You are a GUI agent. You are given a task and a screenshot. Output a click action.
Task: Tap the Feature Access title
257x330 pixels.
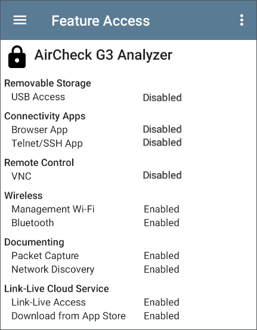(101, 21)
